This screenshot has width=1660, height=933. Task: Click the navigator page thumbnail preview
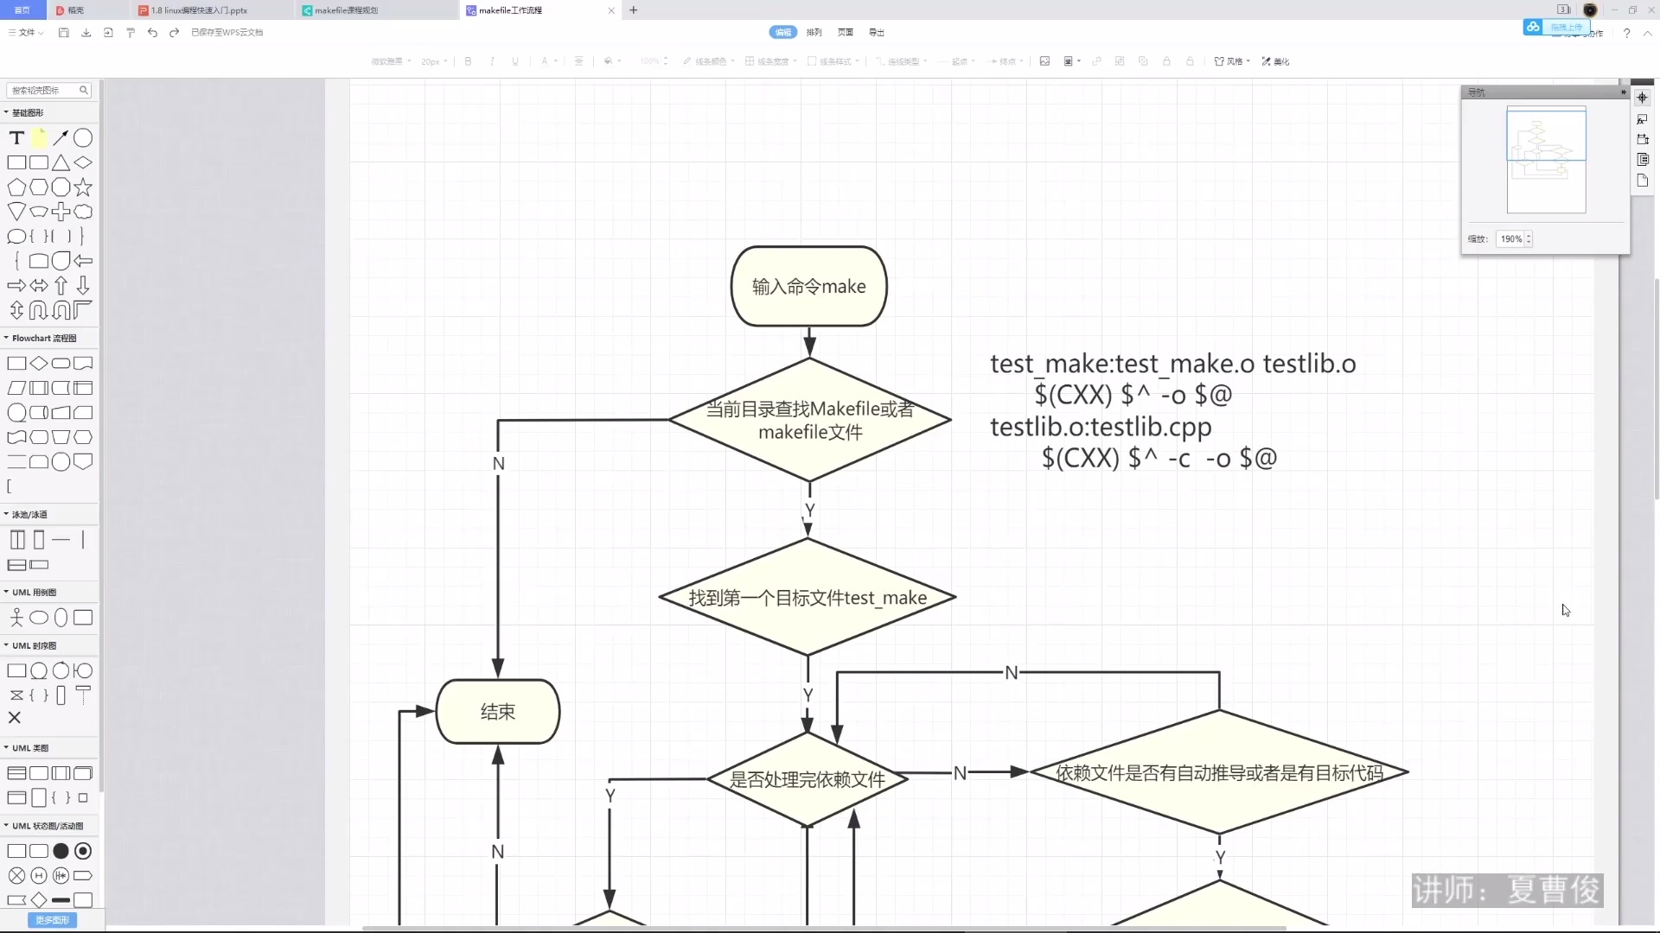(1546, 160)
